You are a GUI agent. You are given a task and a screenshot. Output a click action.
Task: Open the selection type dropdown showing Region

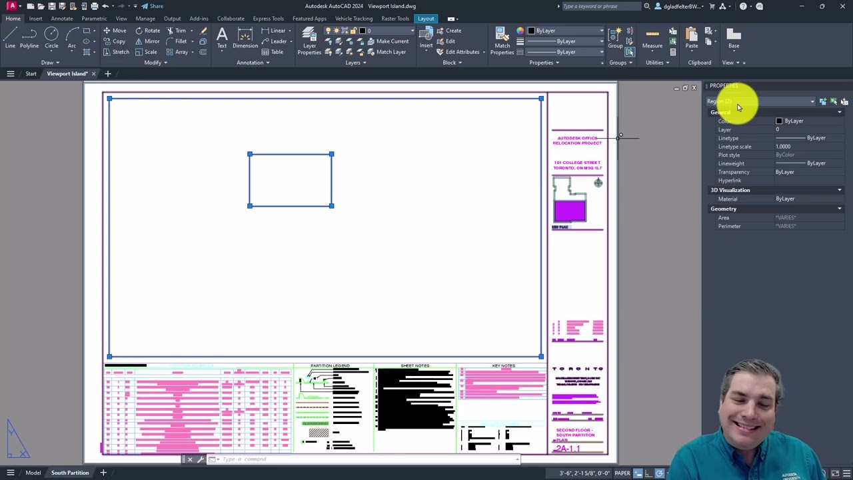[812, 101]
